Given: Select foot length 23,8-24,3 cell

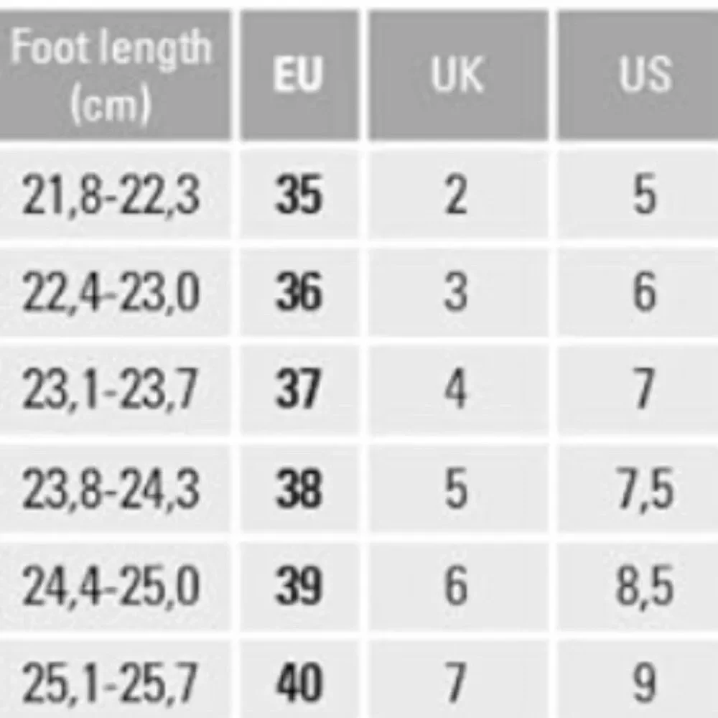Looking at the screenshot, I should point(114,488).
